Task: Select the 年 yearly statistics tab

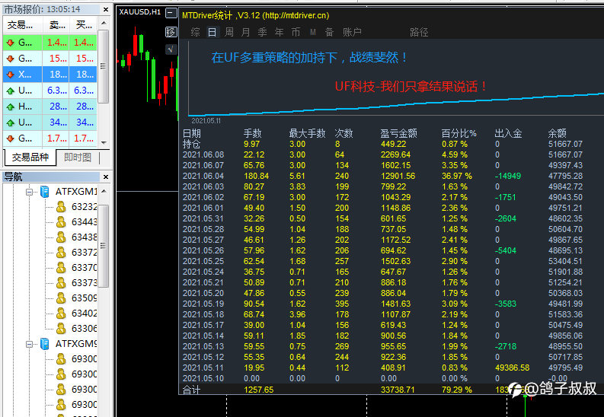Action: click(279, 32)
